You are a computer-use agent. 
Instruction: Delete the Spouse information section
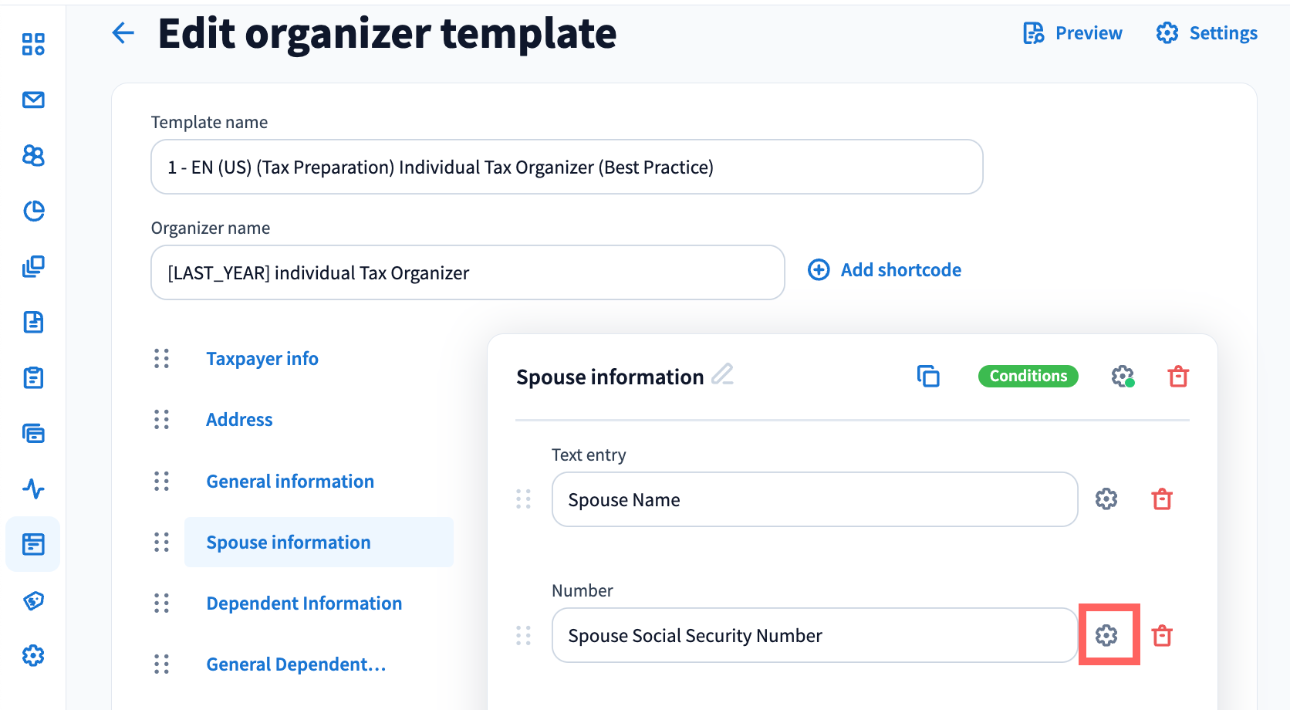tap(1178, 377)
